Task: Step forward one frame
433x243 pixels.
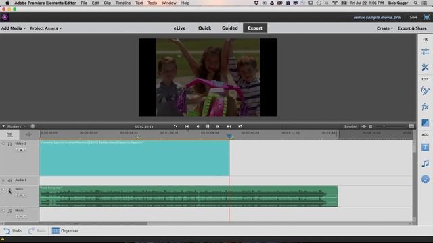Action: (x=218, y=126)
